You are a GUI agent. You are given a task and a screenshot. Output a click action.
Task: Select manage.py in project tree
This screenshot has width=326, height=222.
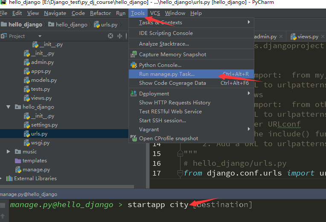(36, 170)
